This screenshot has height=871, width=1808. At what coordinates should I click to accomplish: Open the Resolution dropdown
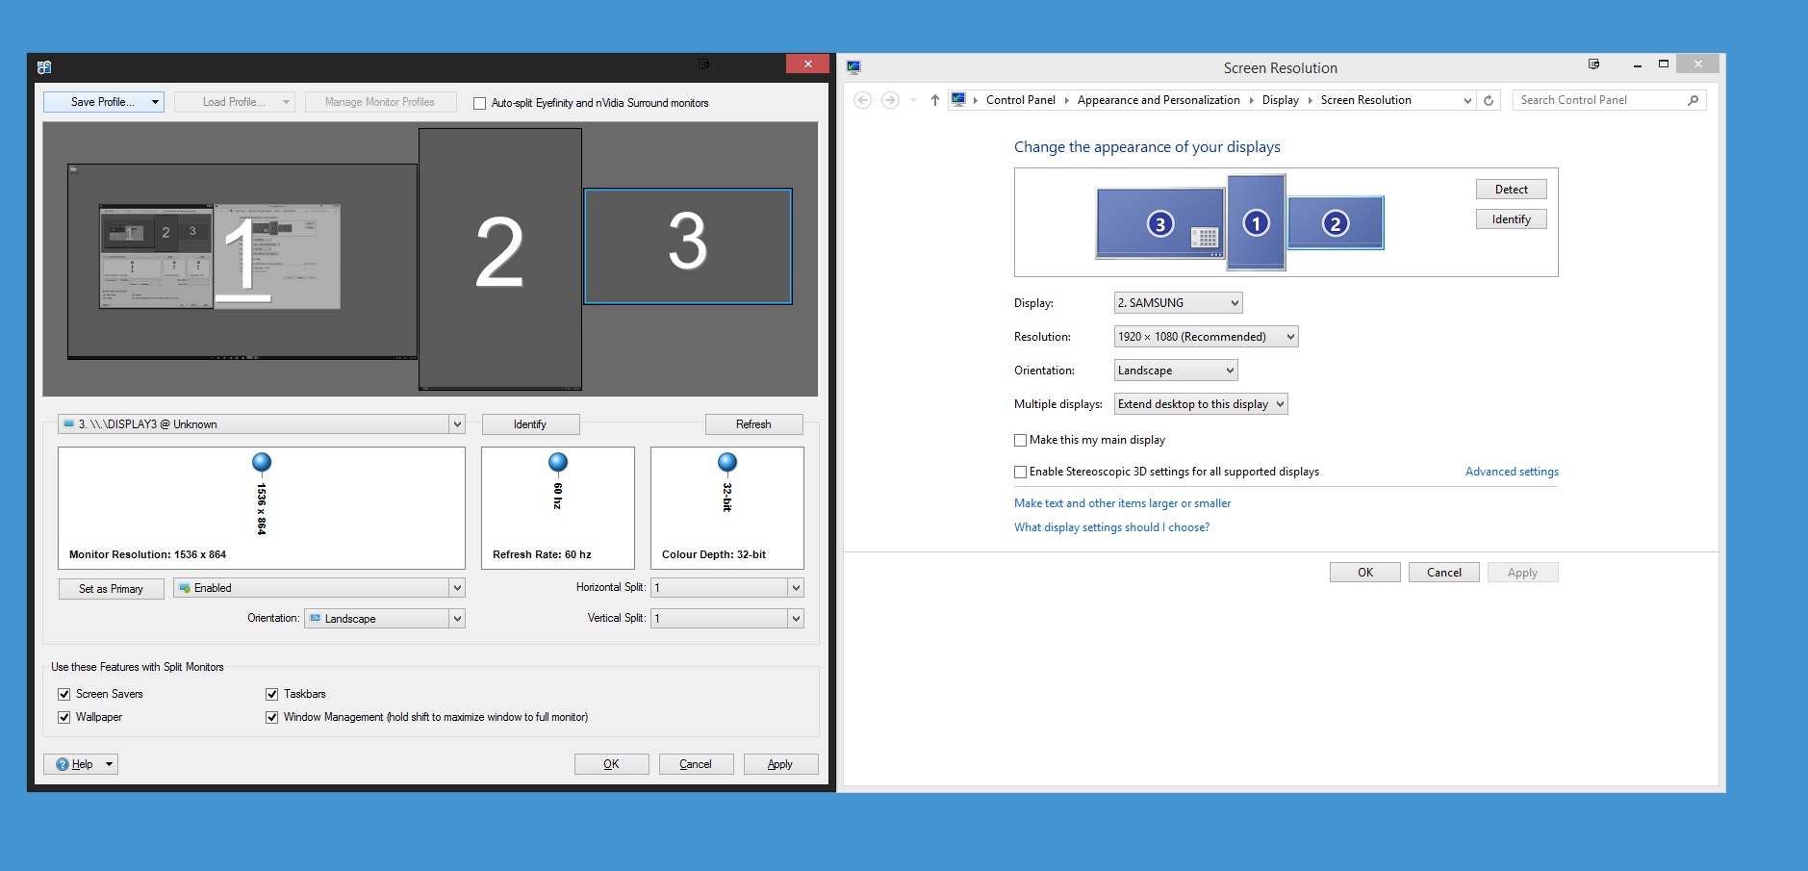tap(1206, 337)
